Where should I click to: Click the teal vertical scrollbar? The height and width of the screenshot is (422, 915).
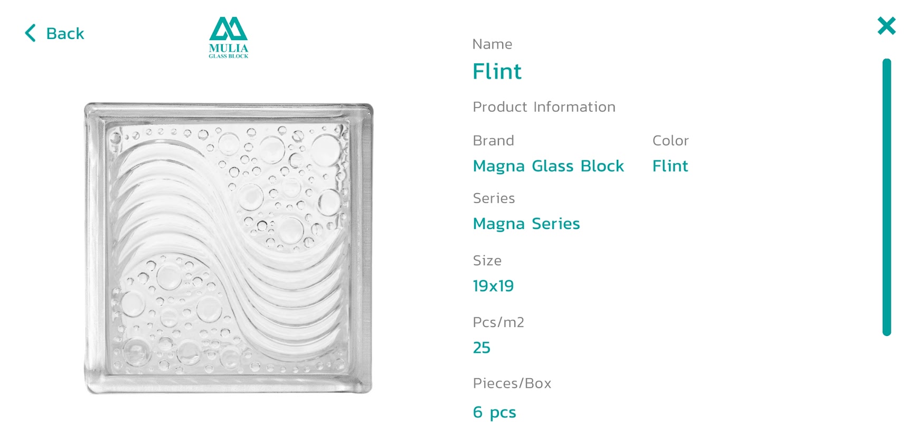(x=886, y=197)
